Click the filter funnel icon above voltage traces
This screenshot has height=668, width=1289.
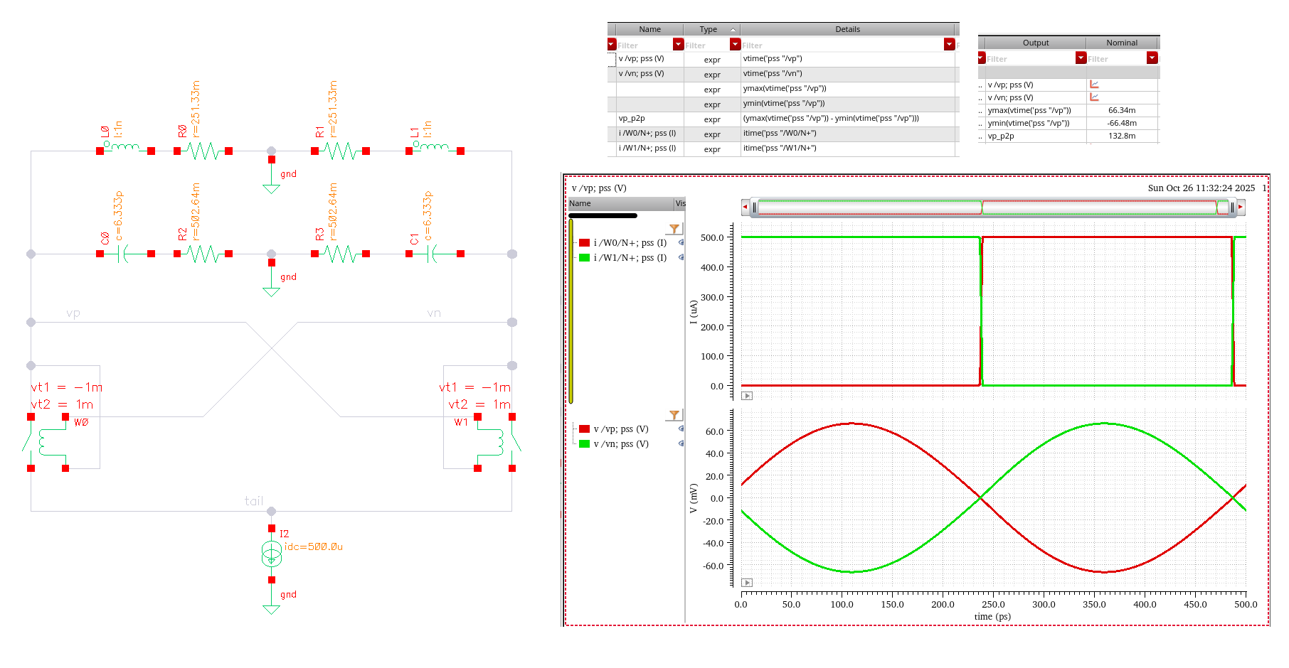[x=674, y=415]
